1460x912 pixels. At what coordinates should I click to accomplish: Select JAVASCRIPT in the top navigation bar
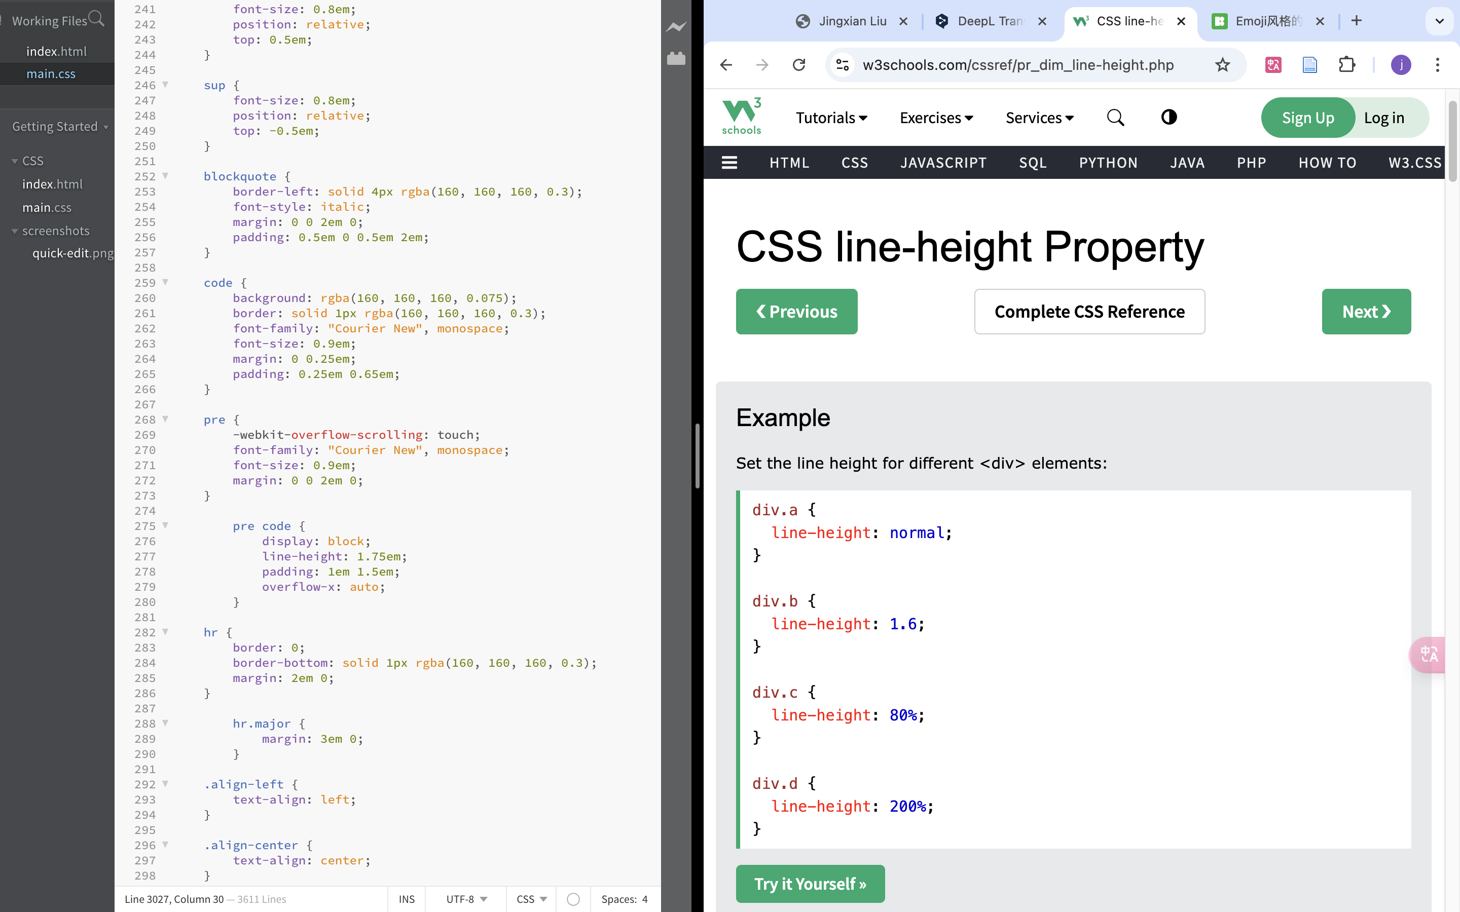943,162
